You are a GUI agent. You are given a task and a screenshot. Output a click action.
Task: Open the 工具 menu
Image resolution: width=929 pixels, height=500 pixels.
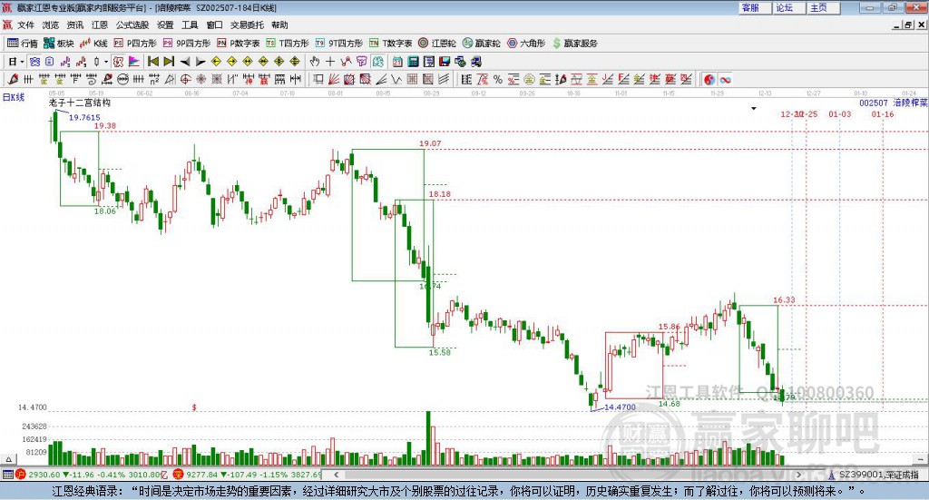(190, 25)
